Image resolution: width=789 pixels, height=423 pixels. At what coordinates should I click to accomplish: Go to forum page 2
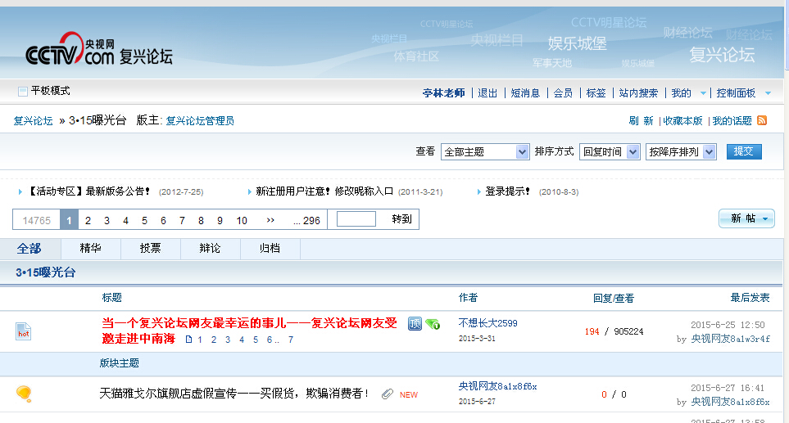(x=88, y=221)
